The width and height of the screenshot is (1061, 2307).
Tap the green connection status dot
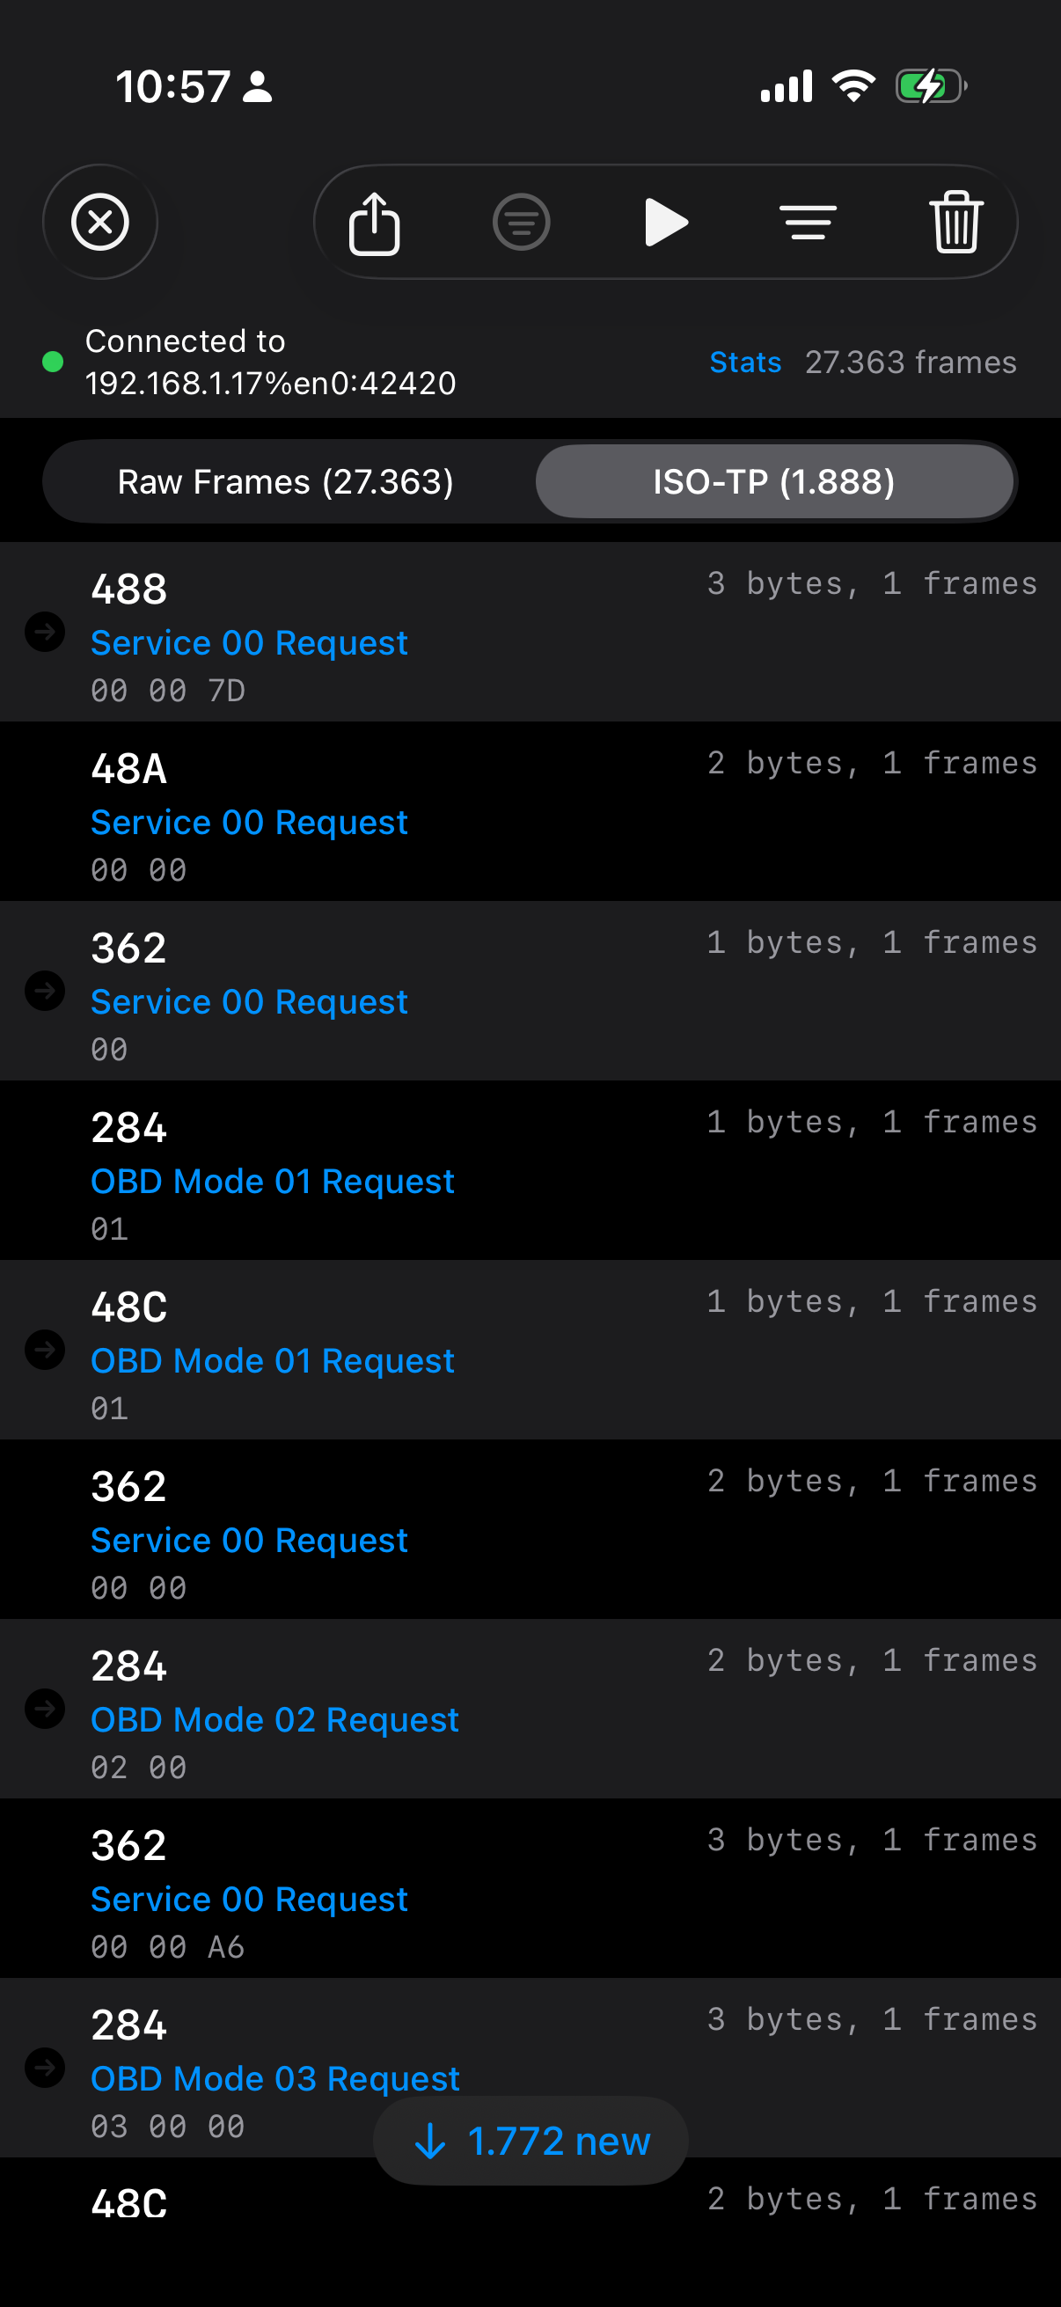[x=53, y=362]
